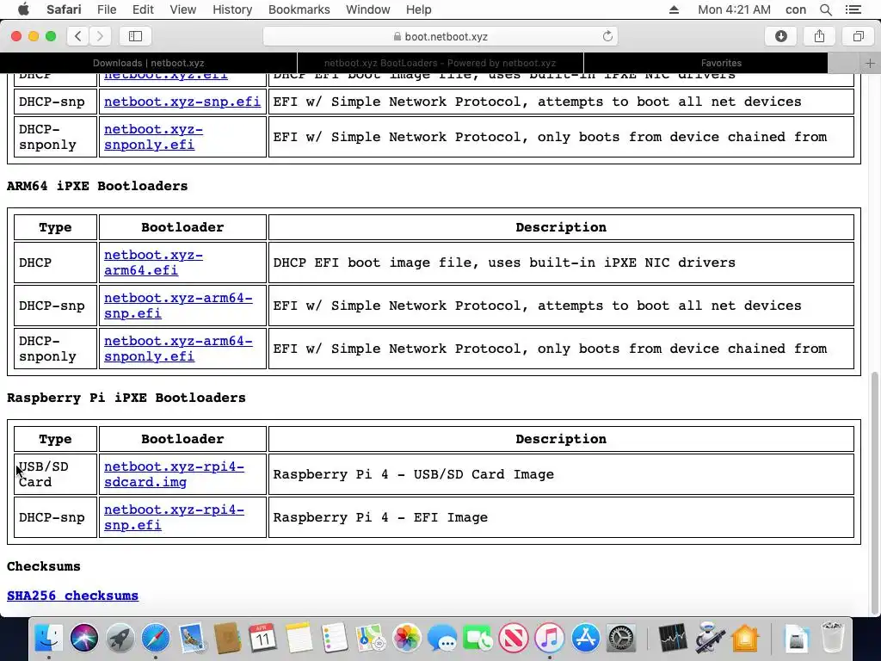The width and height of the screenshot is (881, 661).
Task: Download netboot.xyz-rpi4-snp.efi link
Action: 174,517
